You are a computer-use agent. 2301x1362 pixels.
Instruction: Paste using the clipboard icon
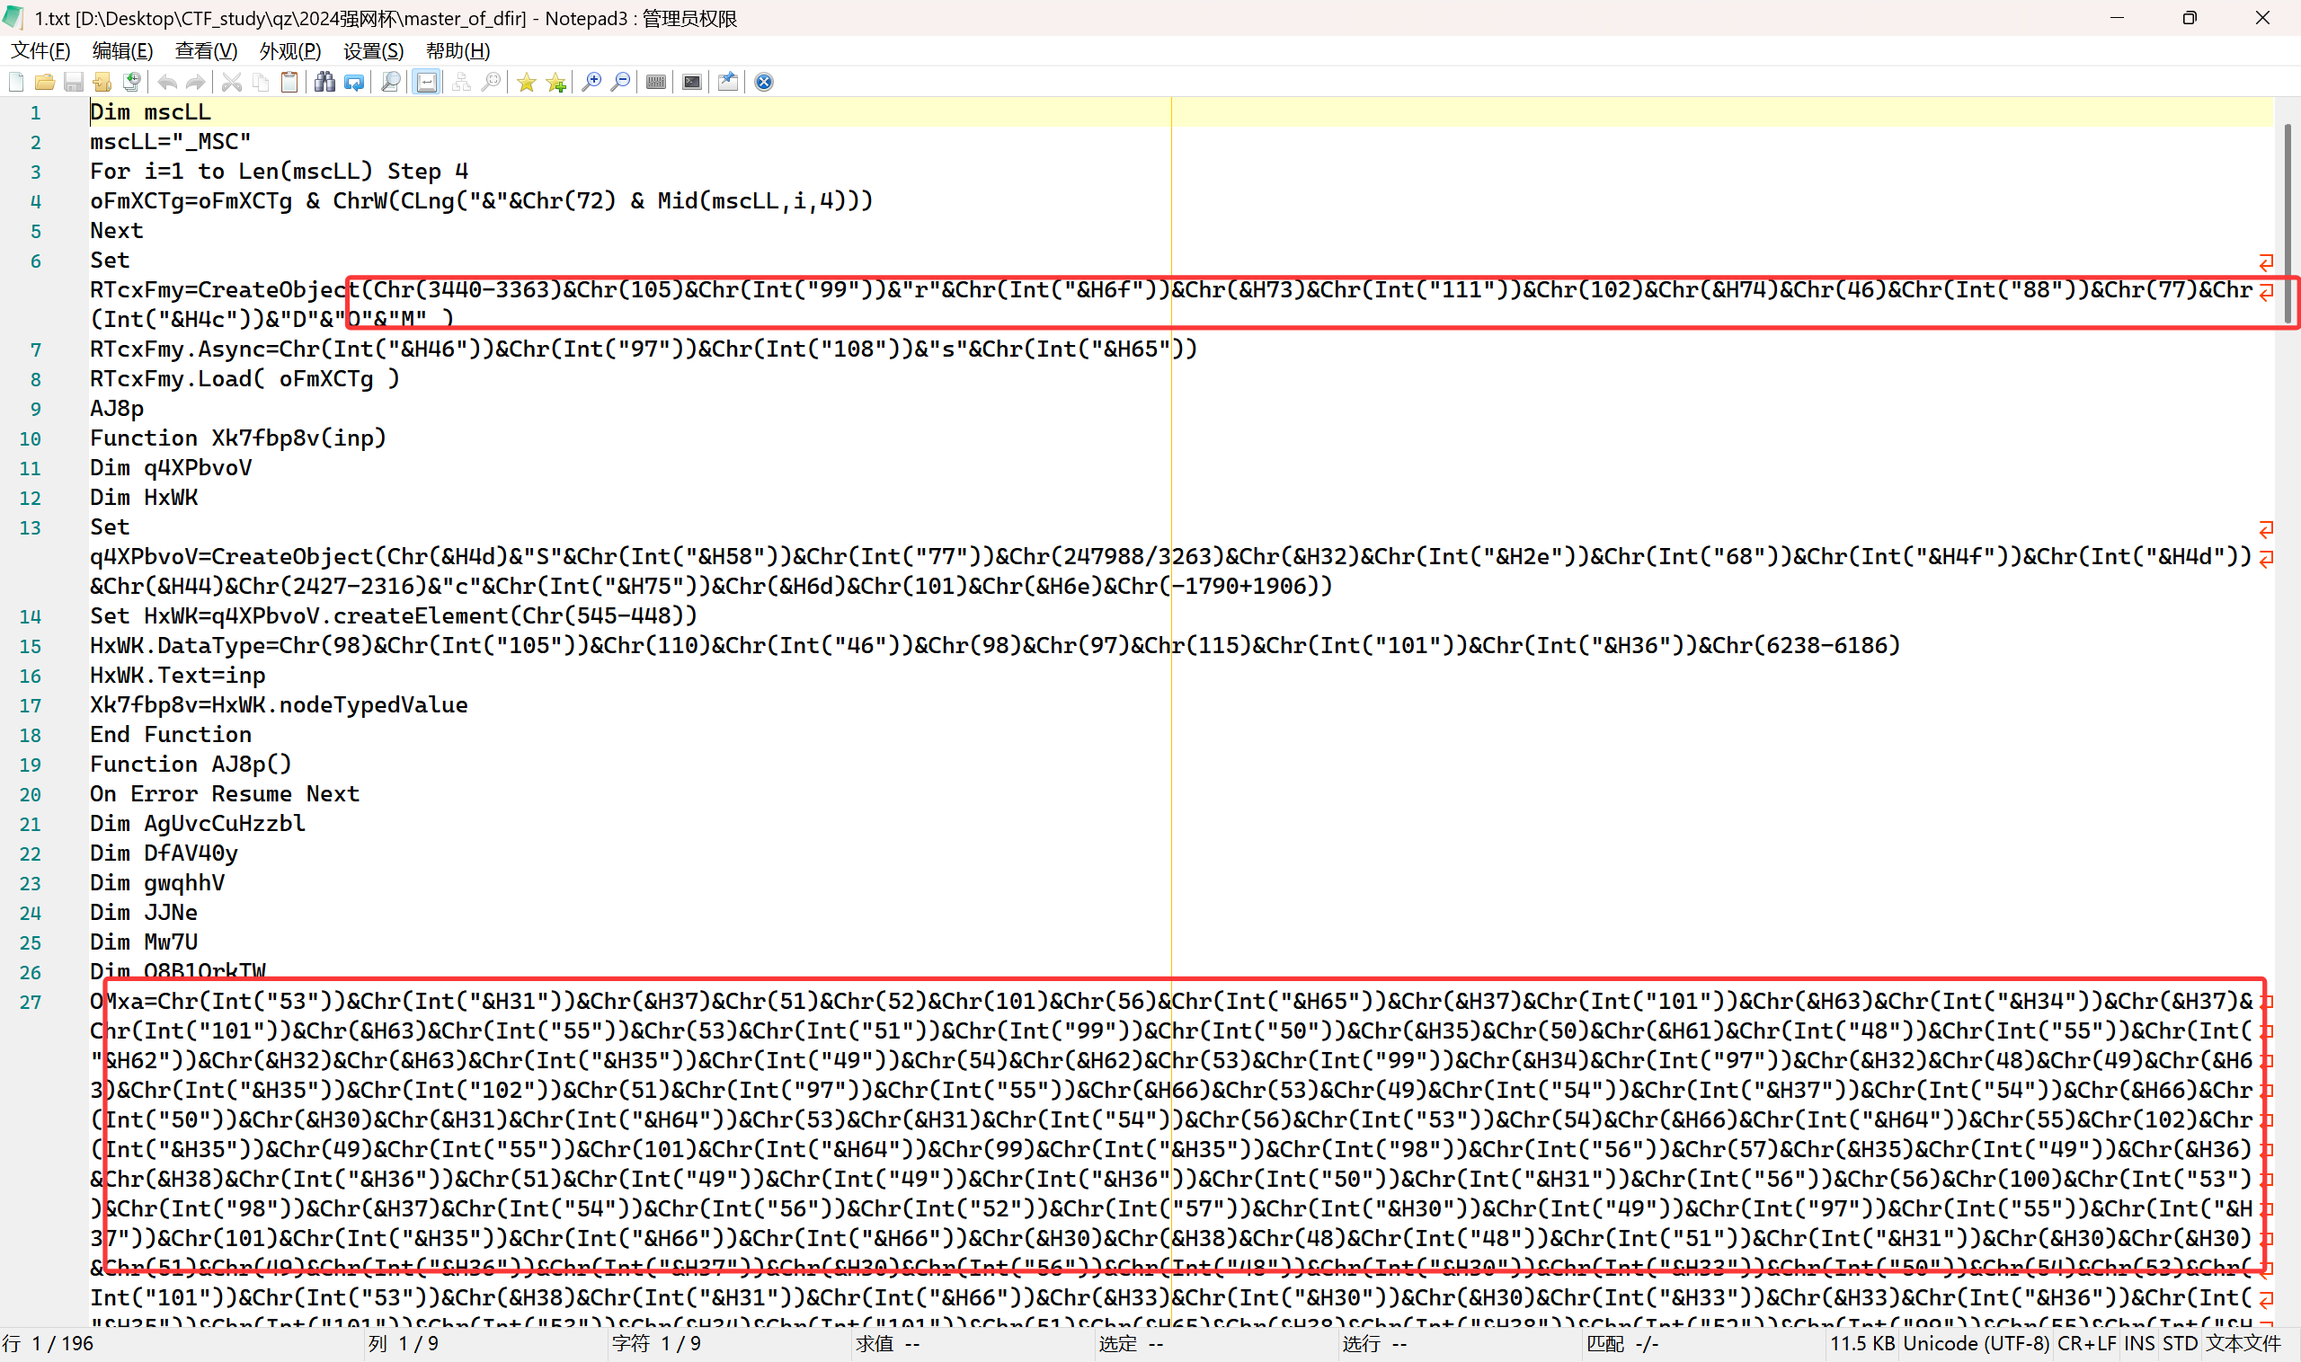289,83
